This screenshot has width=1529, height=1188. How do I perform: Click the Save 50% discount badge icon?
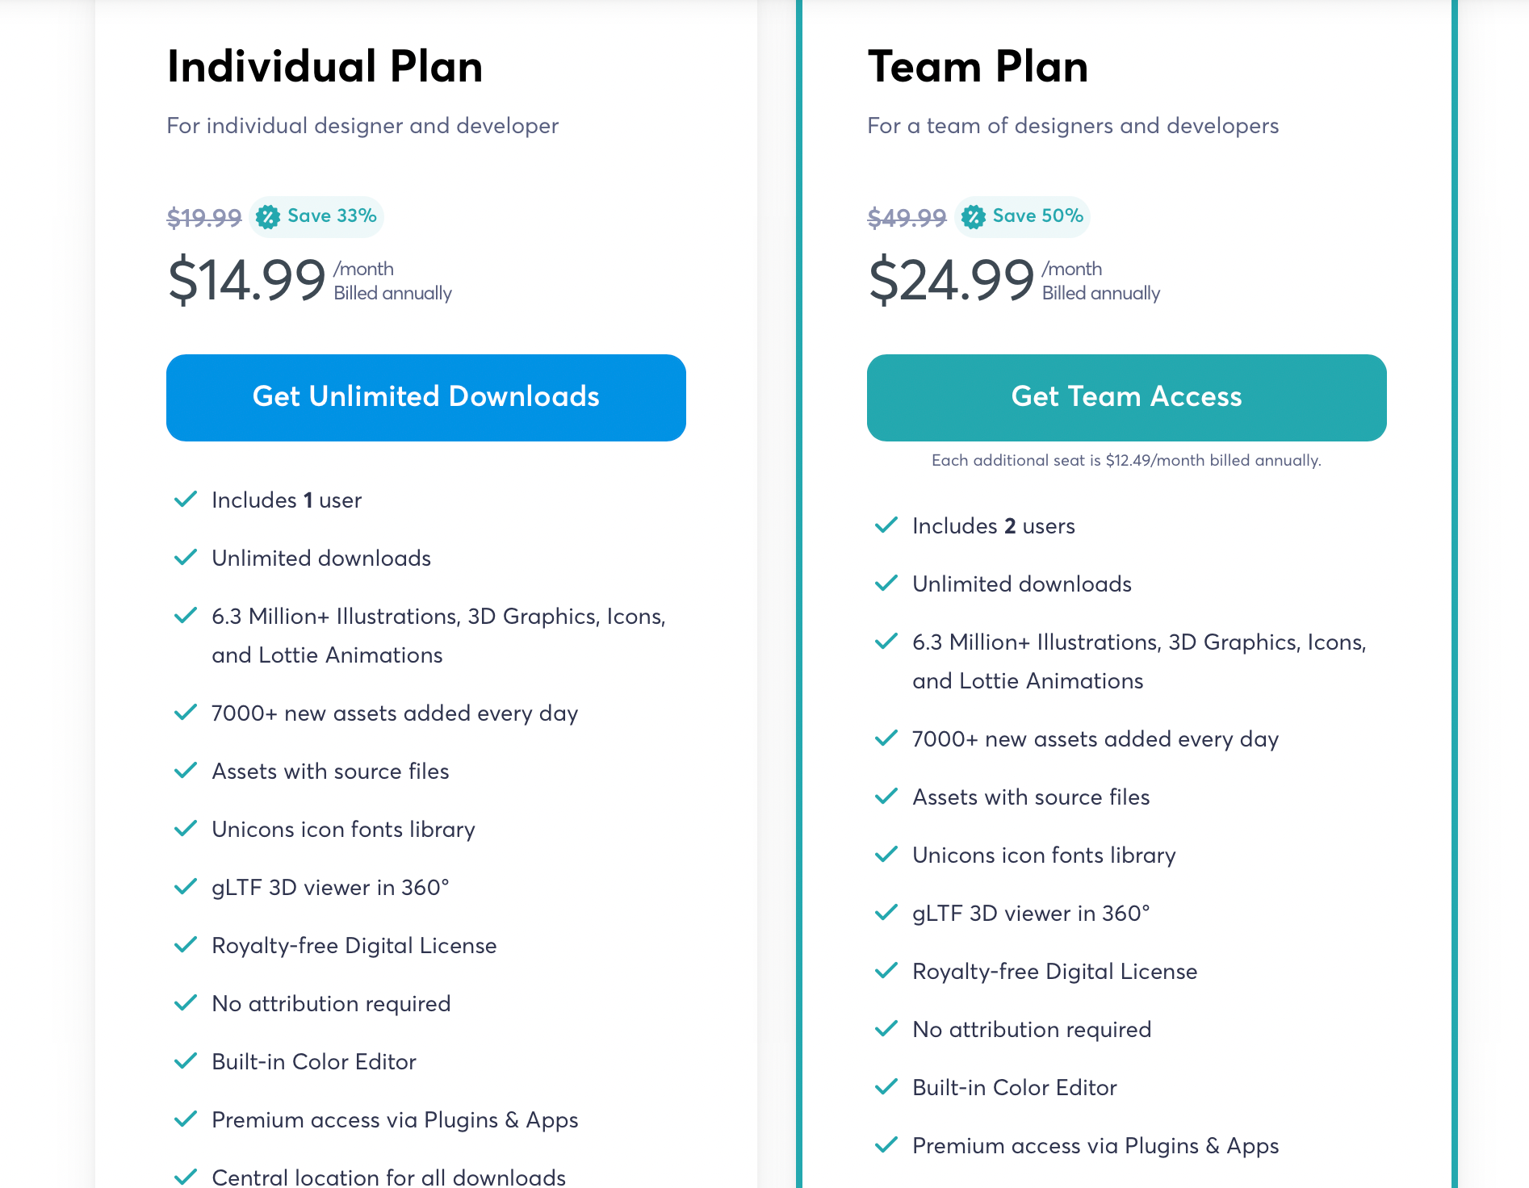(x=974, y=216)
